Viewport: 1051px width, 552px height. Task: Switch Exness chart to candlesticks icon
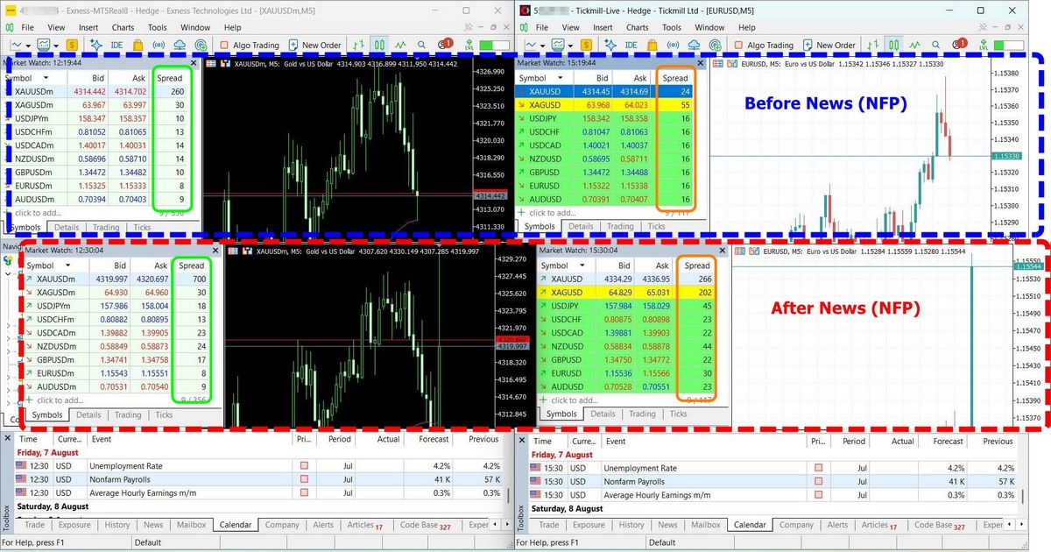(380, 45)
